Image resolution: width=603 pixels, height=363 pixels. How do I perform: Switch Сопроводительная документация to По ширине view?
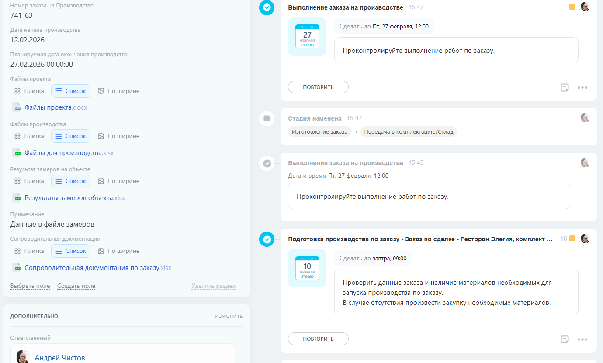119,251
